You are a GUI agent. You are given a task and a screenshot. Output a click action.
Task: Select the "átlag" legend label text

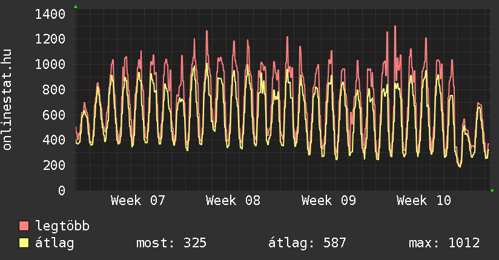55,243
